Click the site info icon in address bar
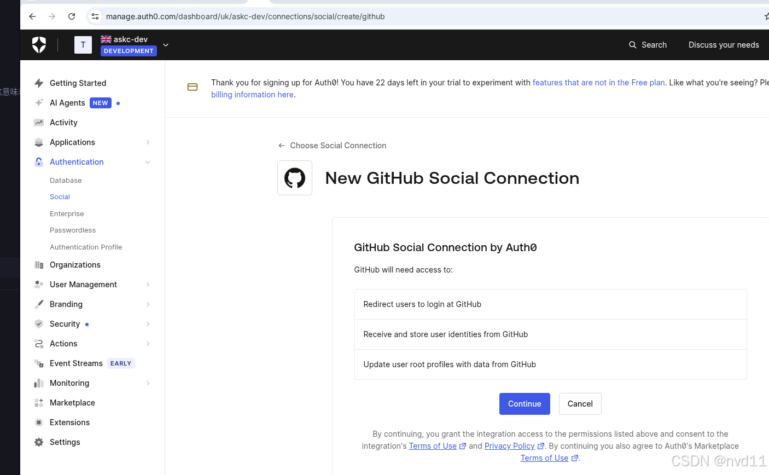Viewport: 769px width, 475px height. (95, 16)
